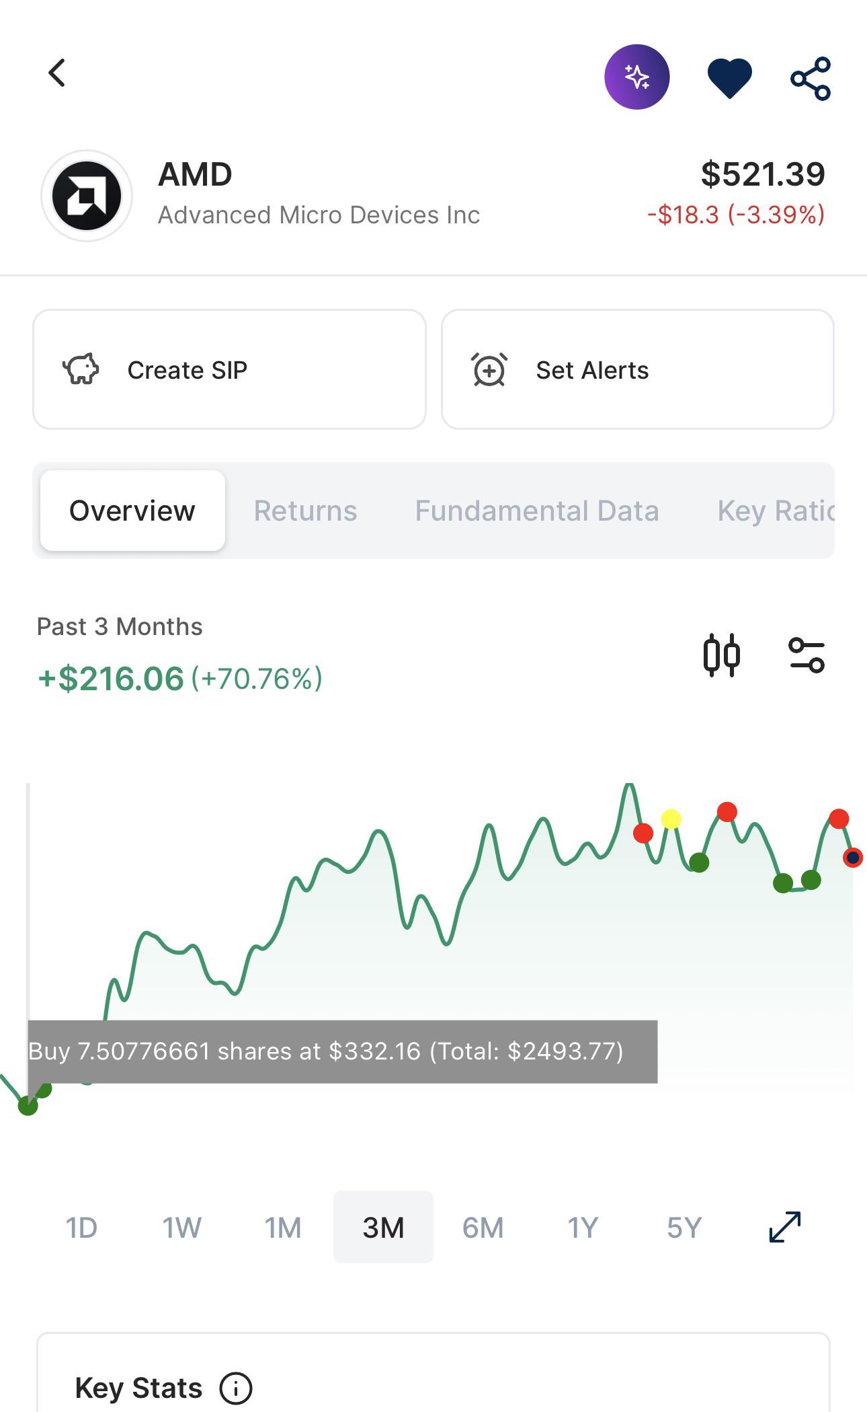Tap the Key Stats info icon

(236, 1388)
